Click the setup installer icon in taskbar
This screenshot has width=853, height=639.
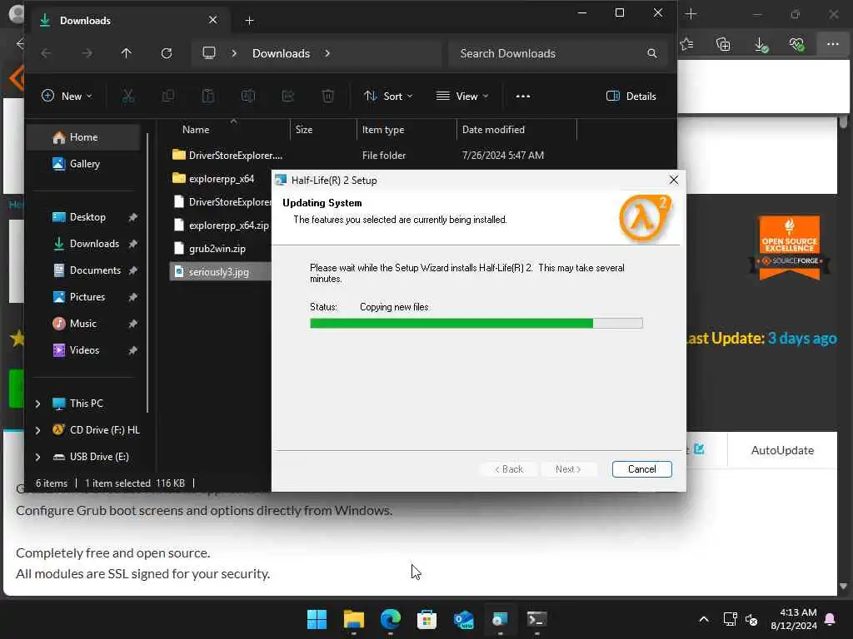[500, 619]
